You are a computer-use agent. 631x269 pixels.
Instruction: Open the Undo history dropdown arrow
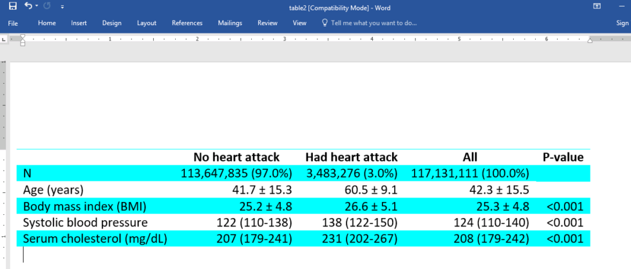pyautogui.click(x=37, y=6)
